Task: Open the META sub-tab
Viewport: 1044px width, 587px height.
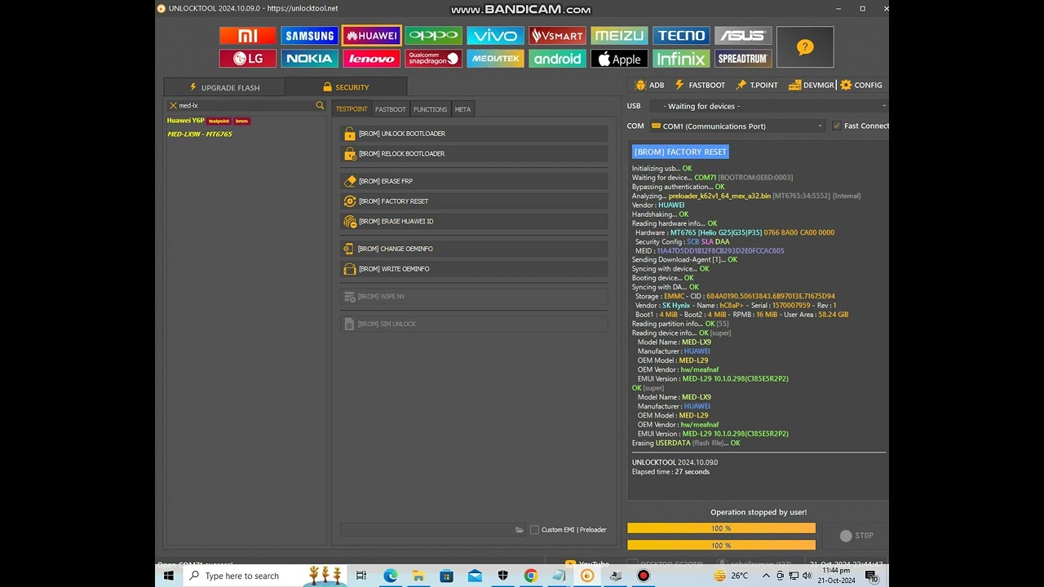Action: pyautogui.click(x=462, y=109)
